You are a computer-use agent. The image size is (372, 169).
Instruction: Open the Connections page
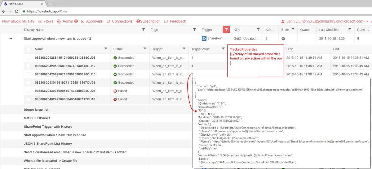120,21
